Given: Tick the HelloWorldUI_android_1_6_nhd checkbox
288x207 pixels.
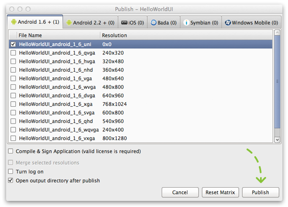Looking at the screenshot, I should pos(13,70).
